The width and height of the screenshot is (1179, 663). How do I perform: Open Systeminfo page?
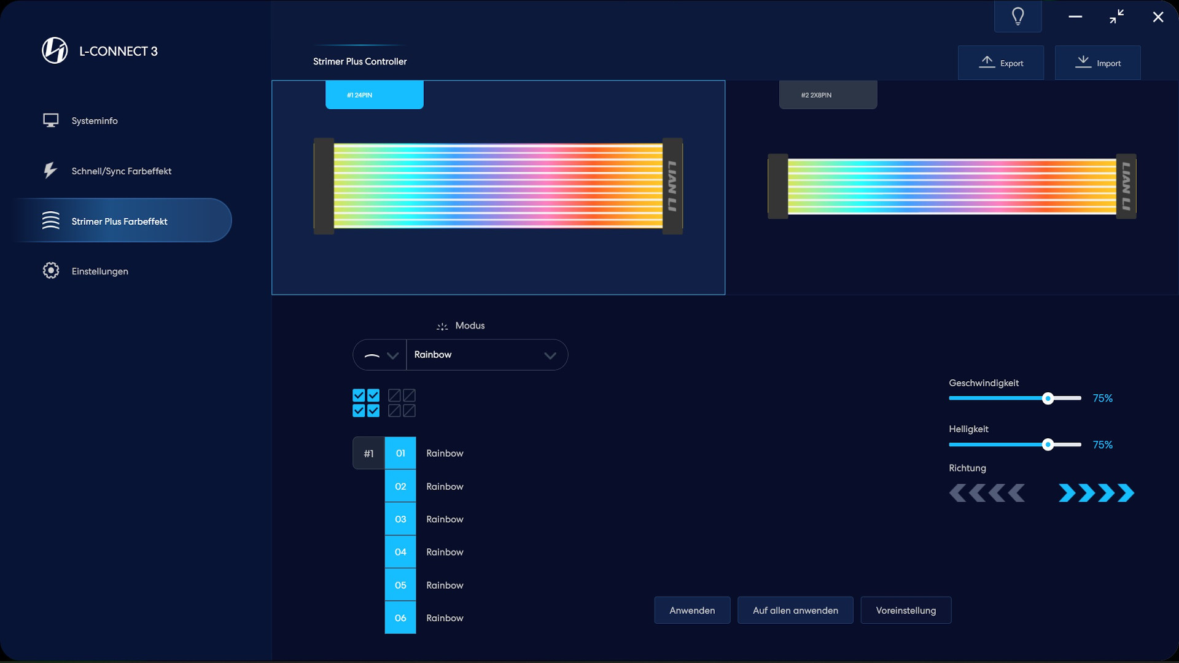(95, 121)
